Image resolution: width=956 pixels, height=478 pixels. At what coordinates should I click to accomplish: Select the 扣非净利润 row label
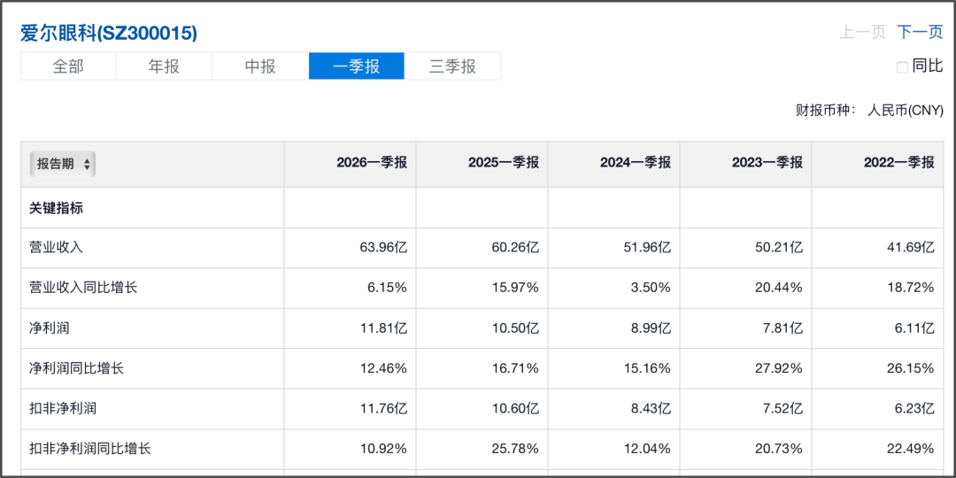coord(63,408)
